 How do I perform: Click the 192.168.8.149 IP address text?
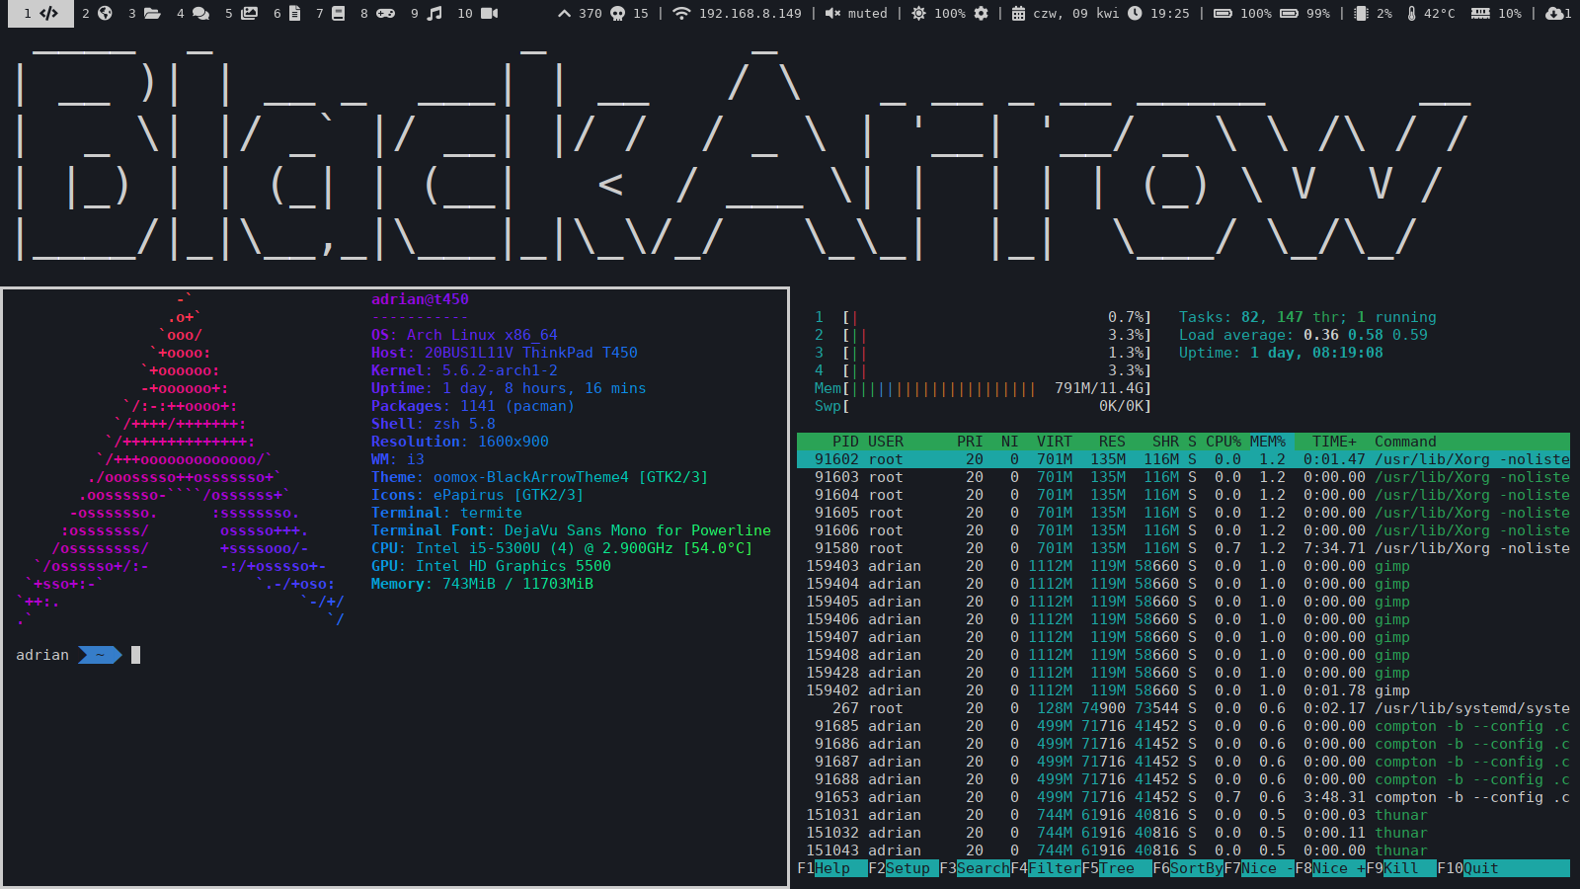tap(750, 14)
